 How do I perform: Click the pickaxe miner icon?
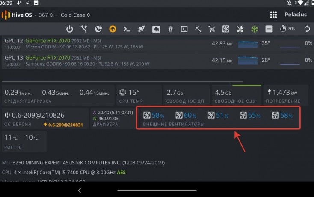198,30
